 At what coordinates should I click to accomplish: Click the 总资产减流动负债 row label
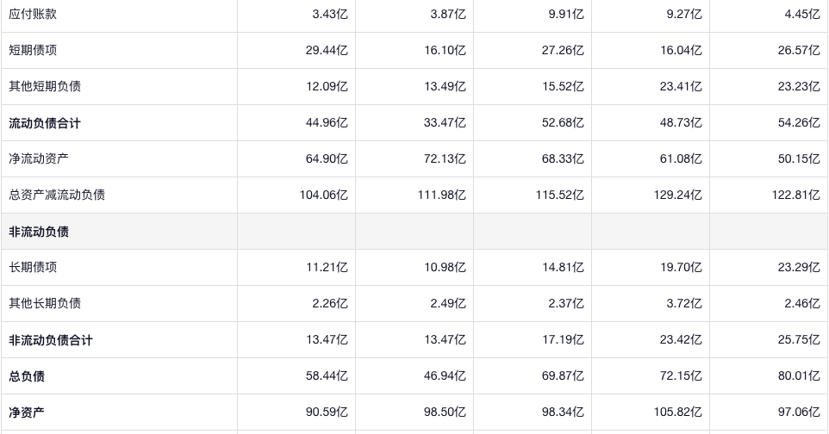57,195
